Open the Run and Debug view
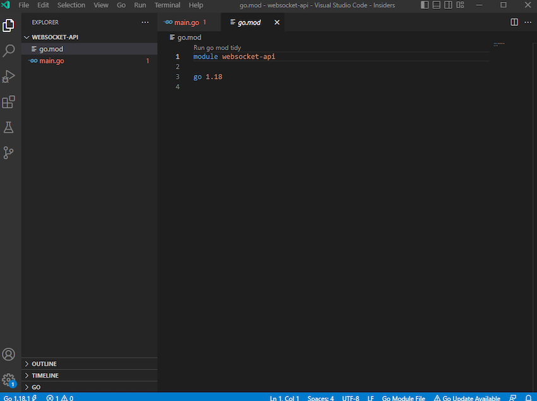Image resolution: width=537 pixels, height=401 pixels. (9, 76)
